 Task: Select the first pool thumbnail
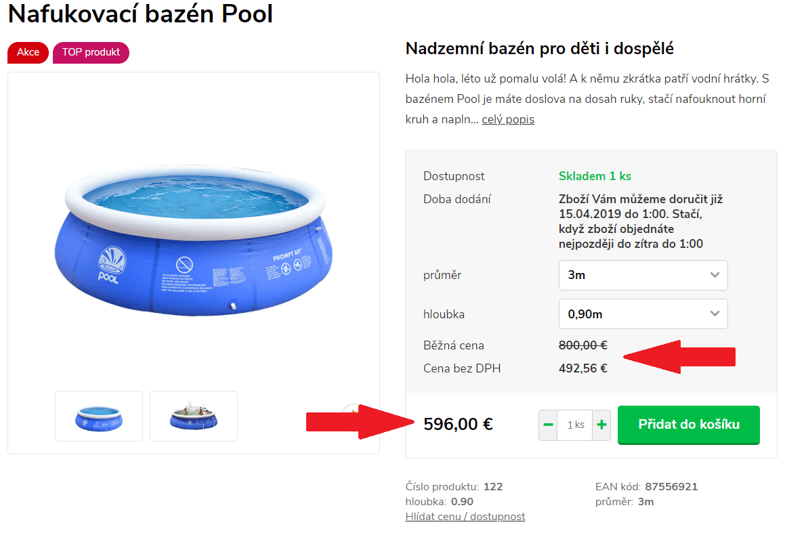(x=99, y=416)
